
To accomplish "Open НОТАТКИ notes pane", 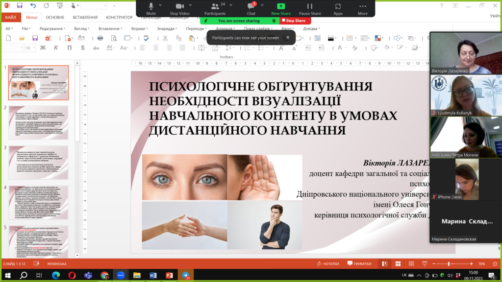I will tap(328, 264).
